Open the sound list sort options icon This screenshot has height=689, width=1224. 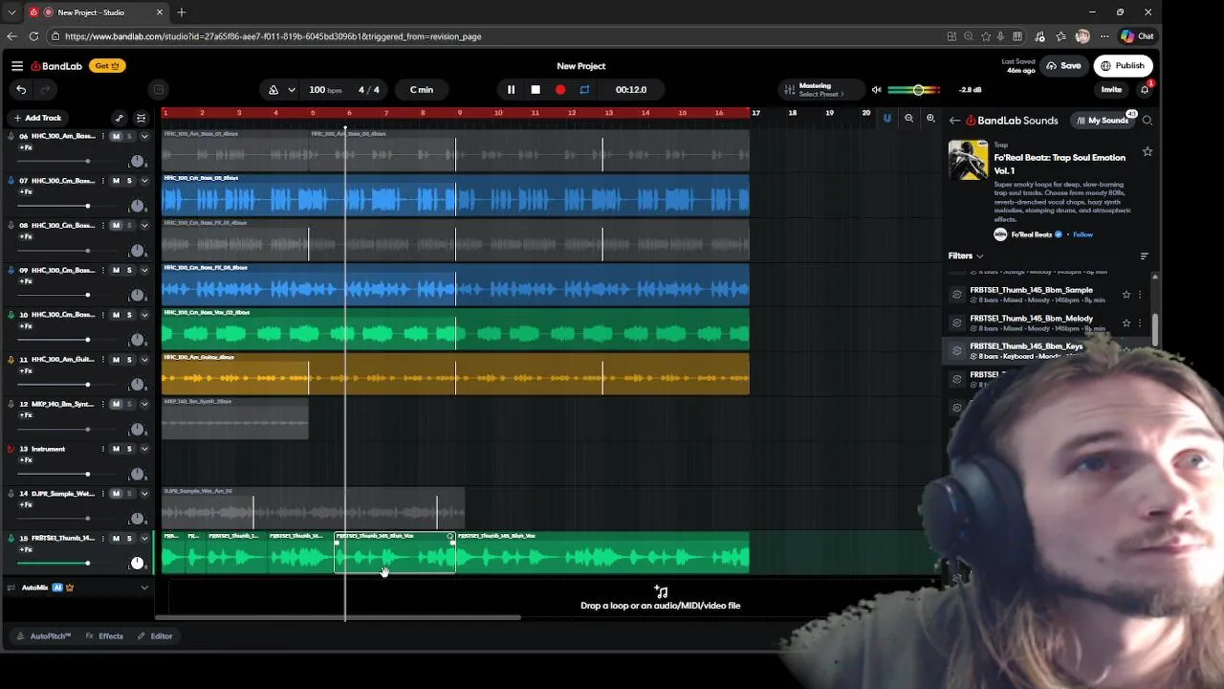coord(1145,256)
